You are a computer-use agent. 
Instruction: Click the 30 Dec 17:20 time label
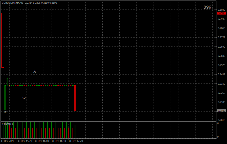click(76, 141)
